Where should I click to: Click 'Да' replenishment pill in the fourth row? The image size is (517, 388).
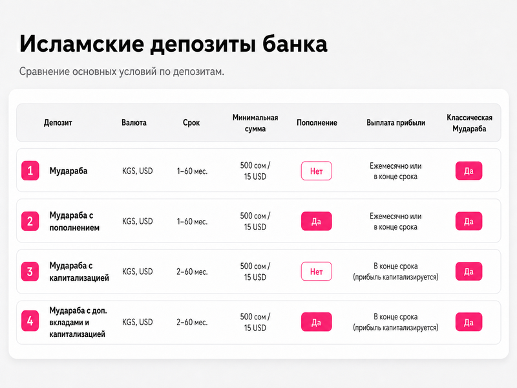316,322
